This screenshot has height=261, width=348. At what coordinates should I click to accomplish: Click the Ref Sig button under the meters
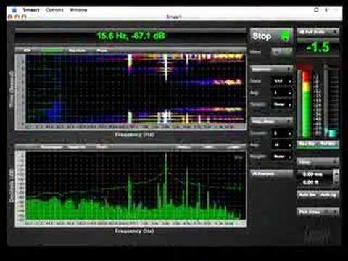pyautogui.click(x=328, y=144)
